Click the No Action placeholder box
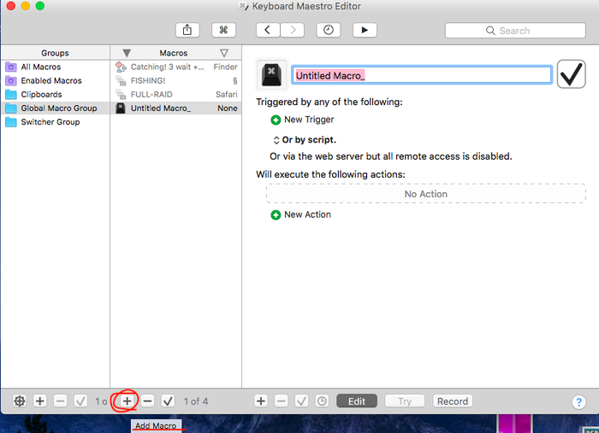 click(426, 194)
